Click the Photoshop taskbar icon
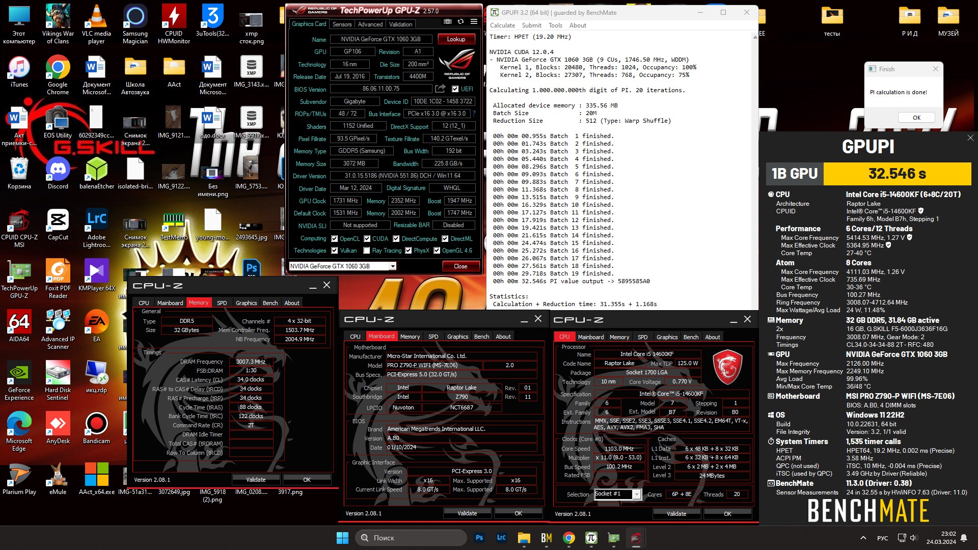Viewport: 978px width, 550px height. pyautogui.click(x=479, y=538)
